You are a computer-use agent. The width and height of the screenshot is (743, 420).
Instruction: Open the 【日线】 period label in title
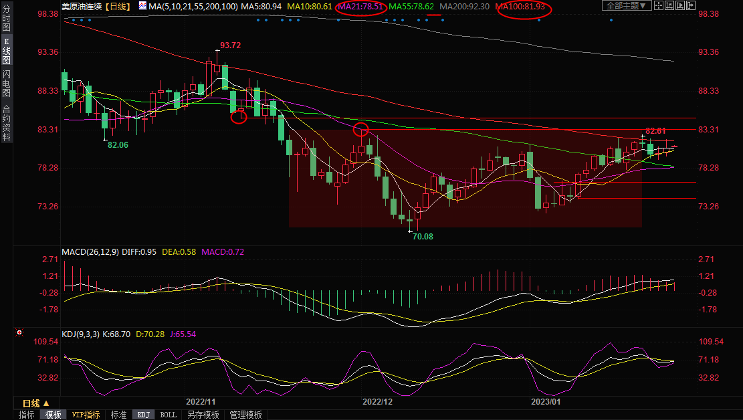pyautogui.click(x=118, y=6)
